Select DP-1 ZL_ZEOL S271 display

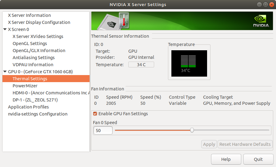[x=35, y=100]
